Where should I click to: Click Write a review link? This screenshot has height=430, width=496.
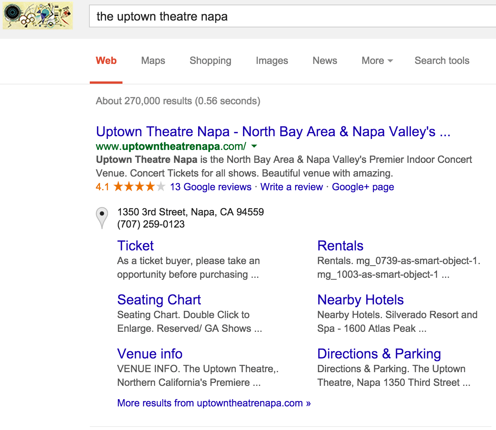(291, 187)
